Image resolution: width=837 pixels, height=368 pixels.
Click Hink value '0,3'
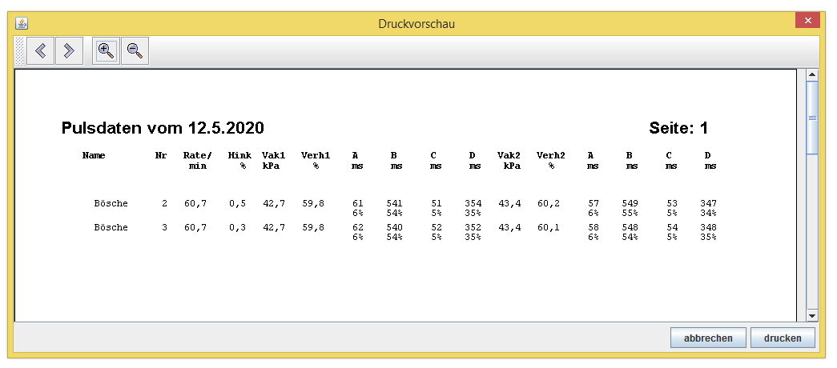coord(238,228)
